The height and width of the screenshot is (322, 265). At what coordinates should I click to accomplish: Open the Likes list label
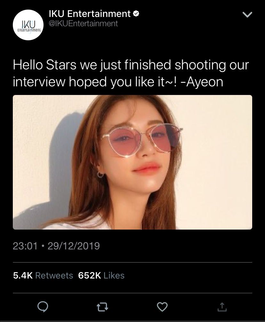(114, 276)
